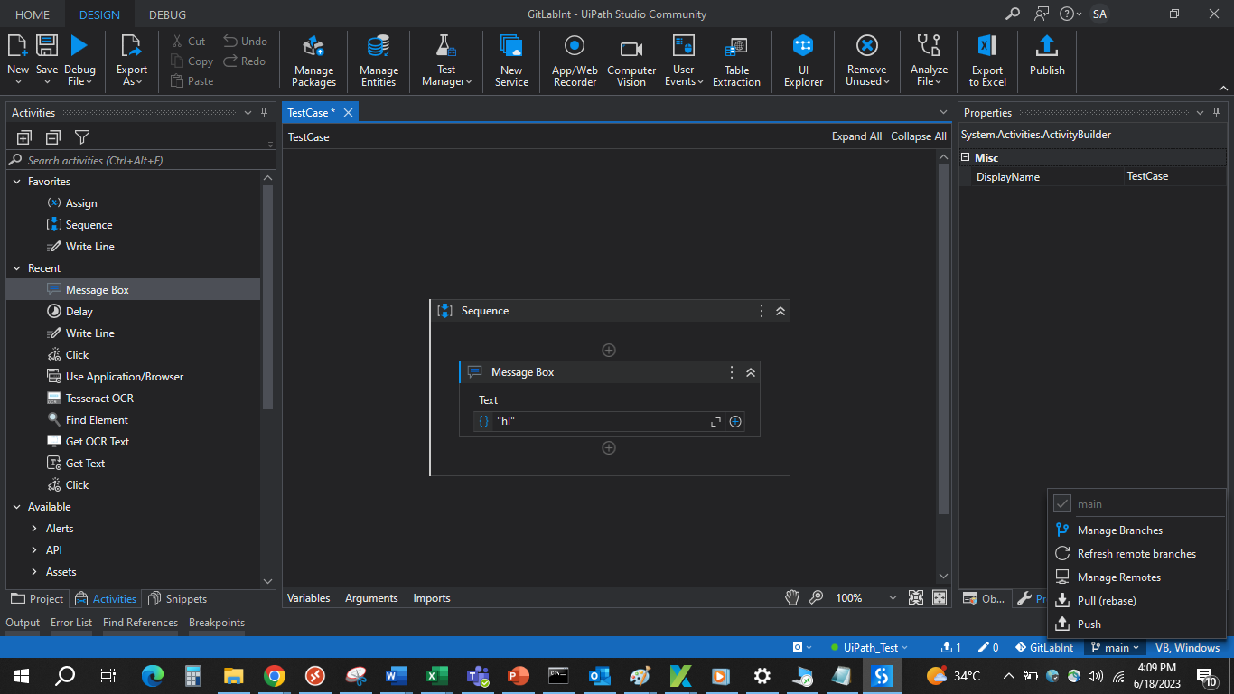Choose Refresh remote branches

(1136, 554)
